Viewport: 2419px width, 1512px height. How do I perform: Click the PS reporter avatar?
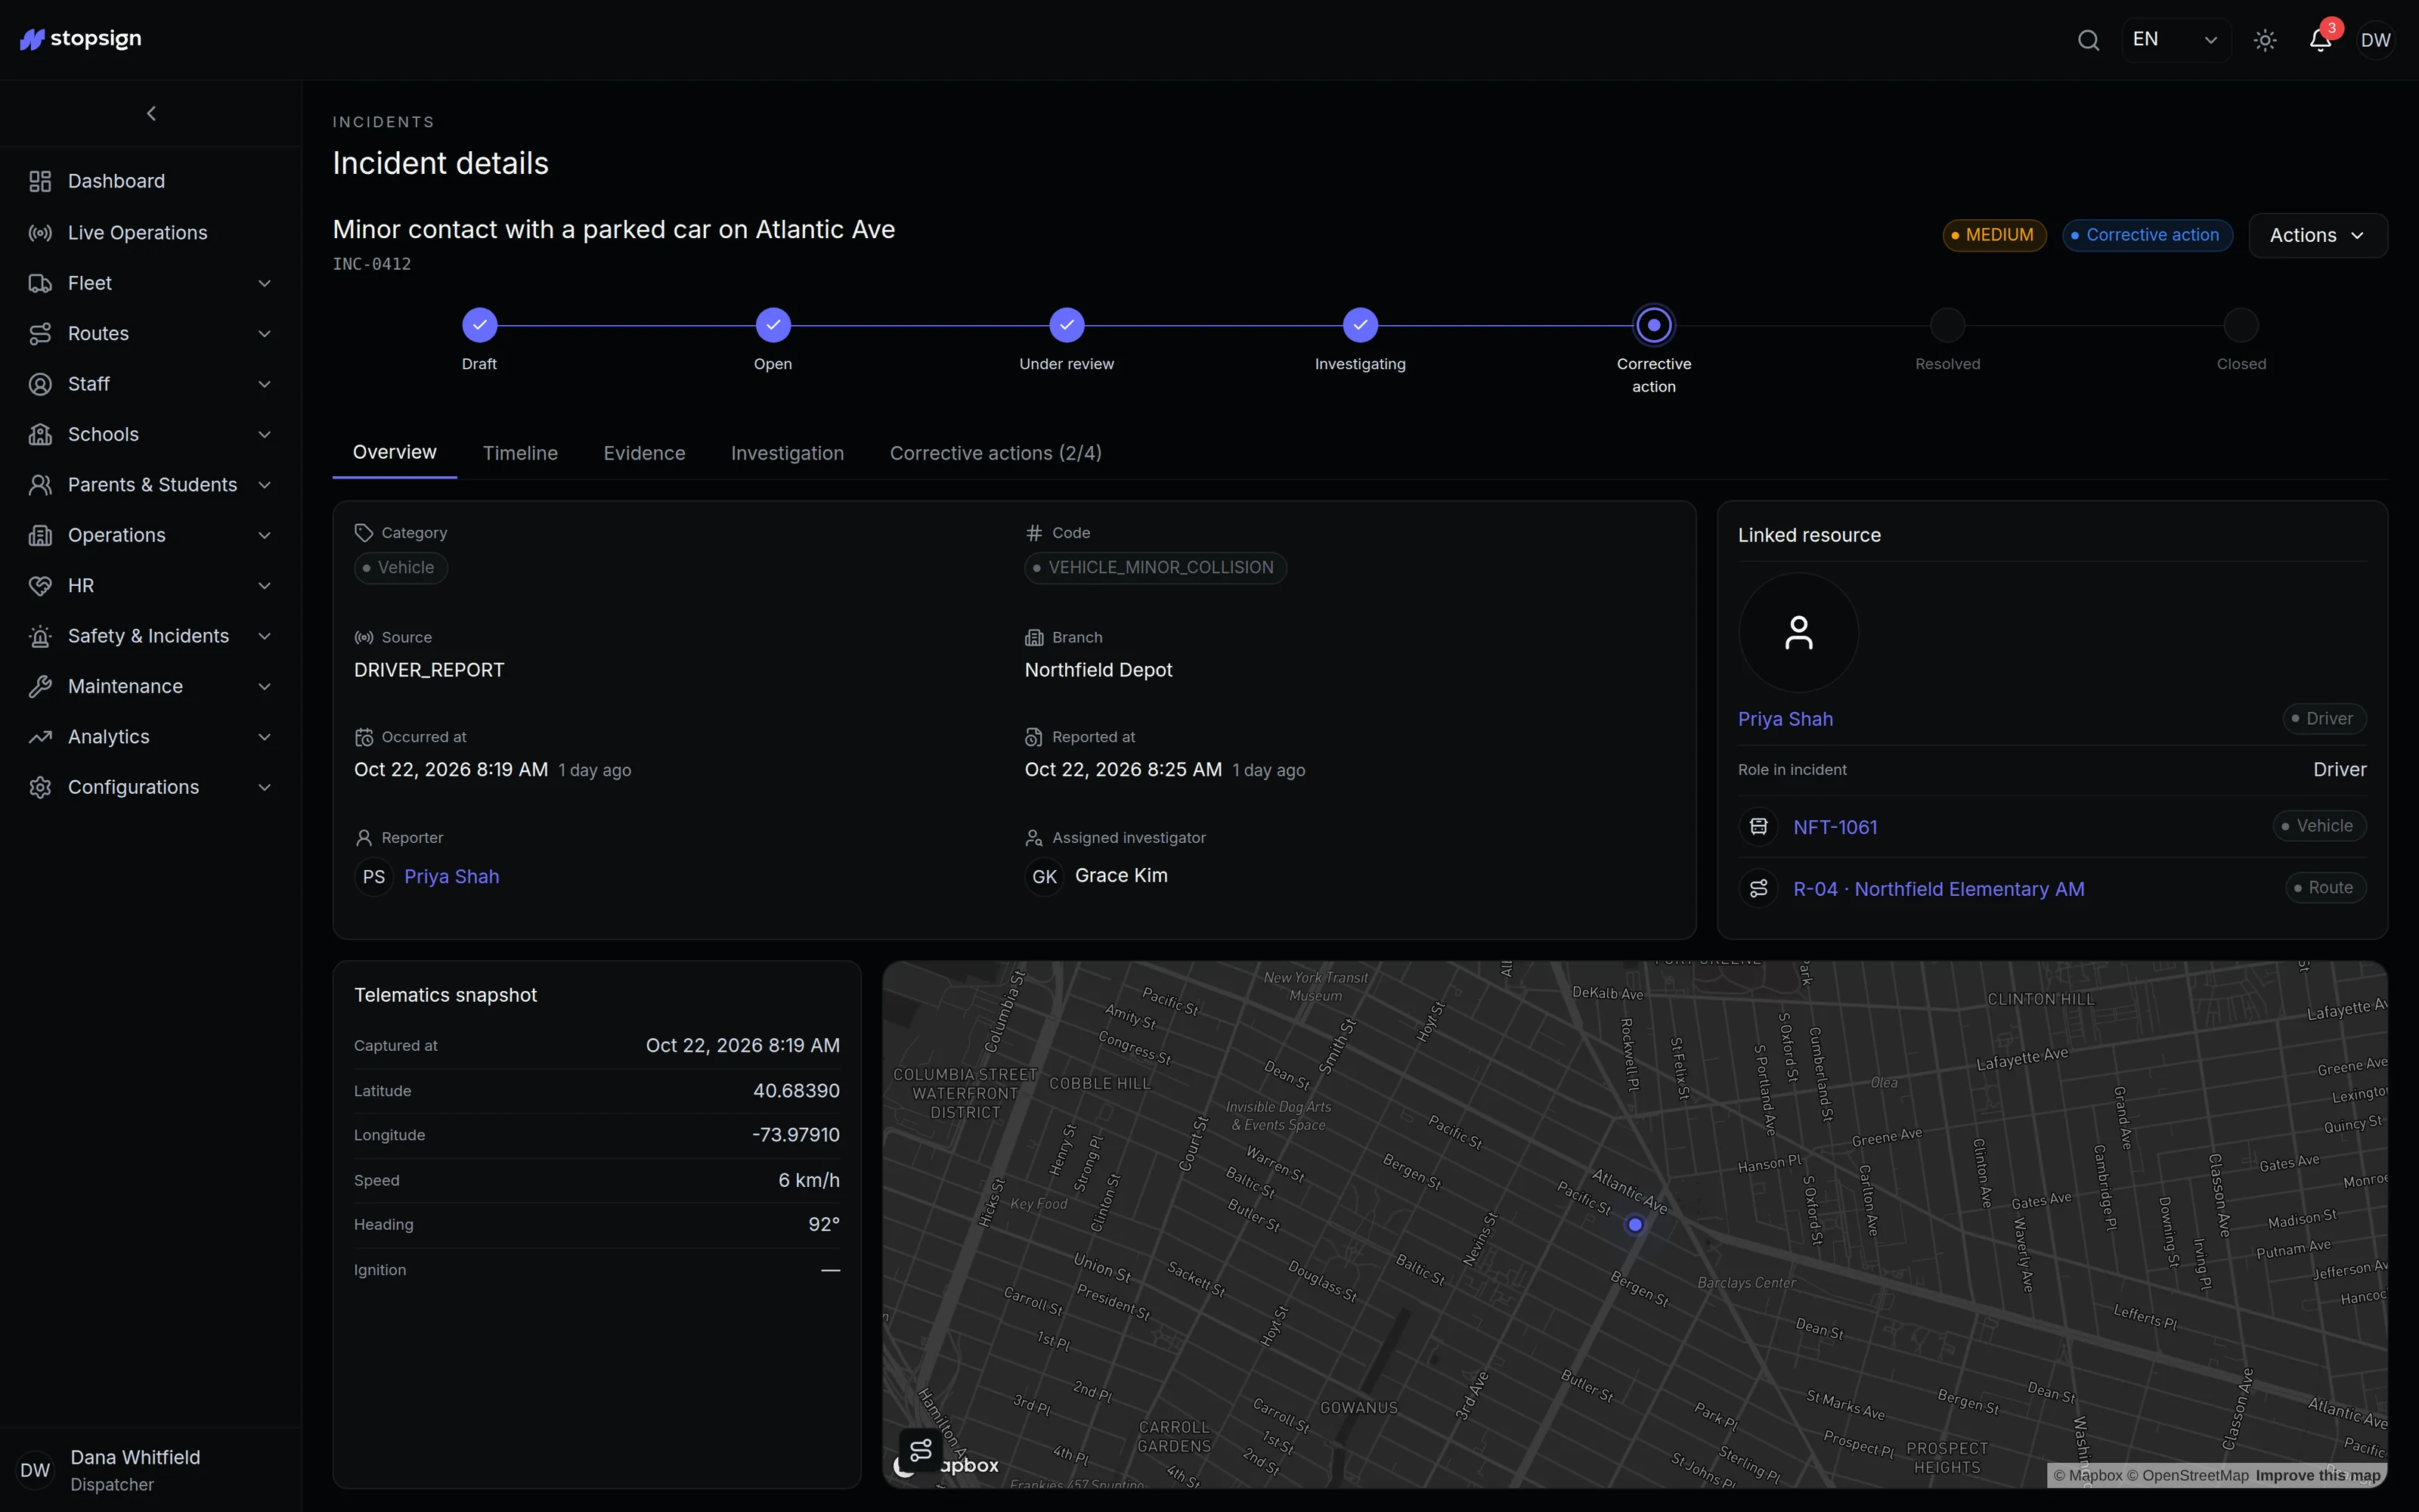point(374,877)
